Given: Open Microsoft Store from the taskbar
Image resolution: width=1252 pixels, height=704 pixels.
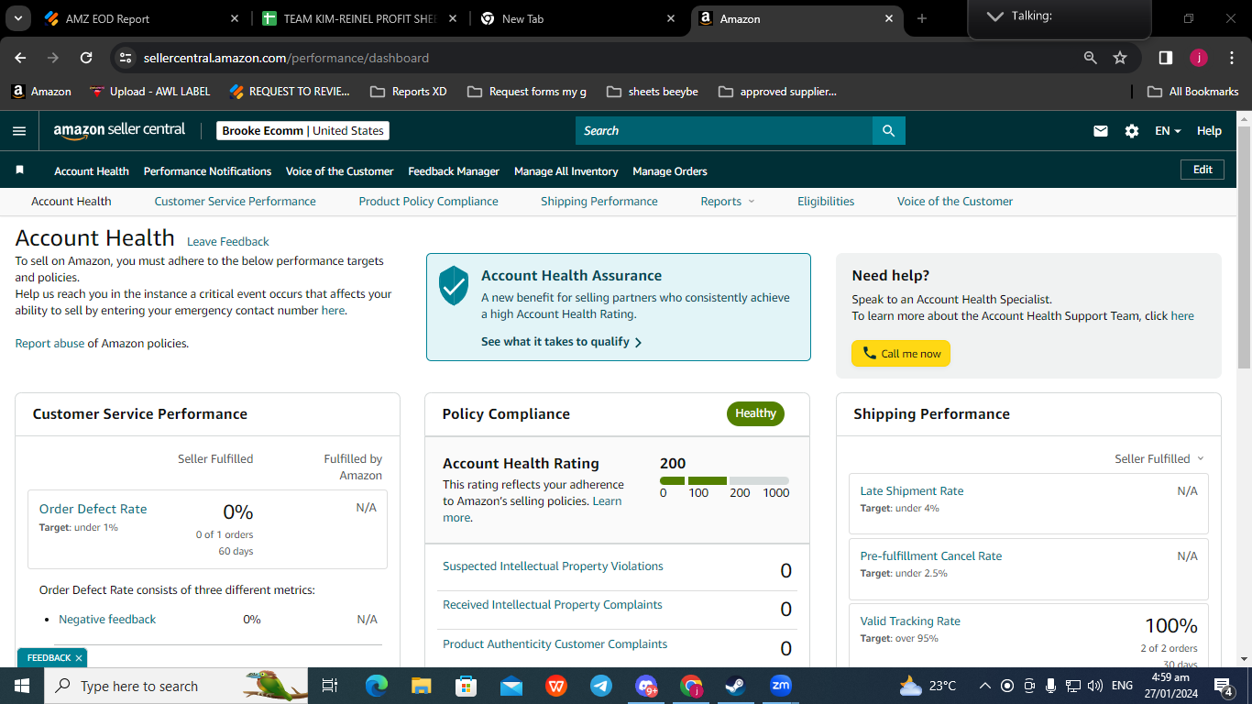Looking at the screenshot, I should pos(467,686).
